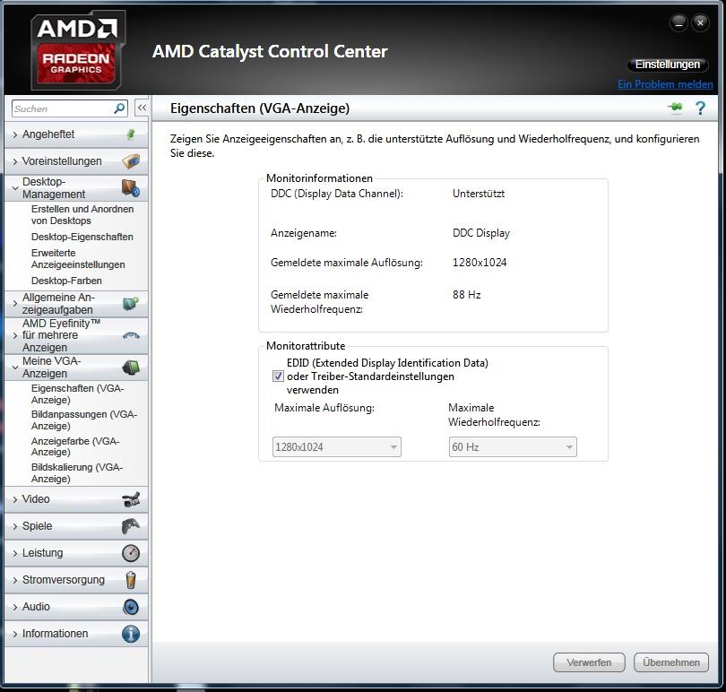This screenshot has width=726, height=692.
Task: Click the DDC Display name value
Action: 481,233
